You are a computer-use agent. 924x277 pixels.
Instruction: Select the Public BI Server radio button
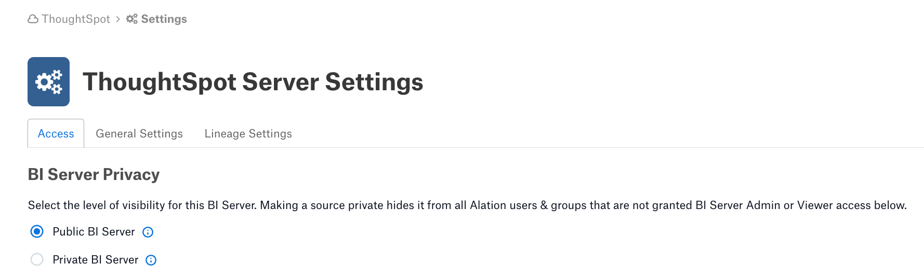37,231
